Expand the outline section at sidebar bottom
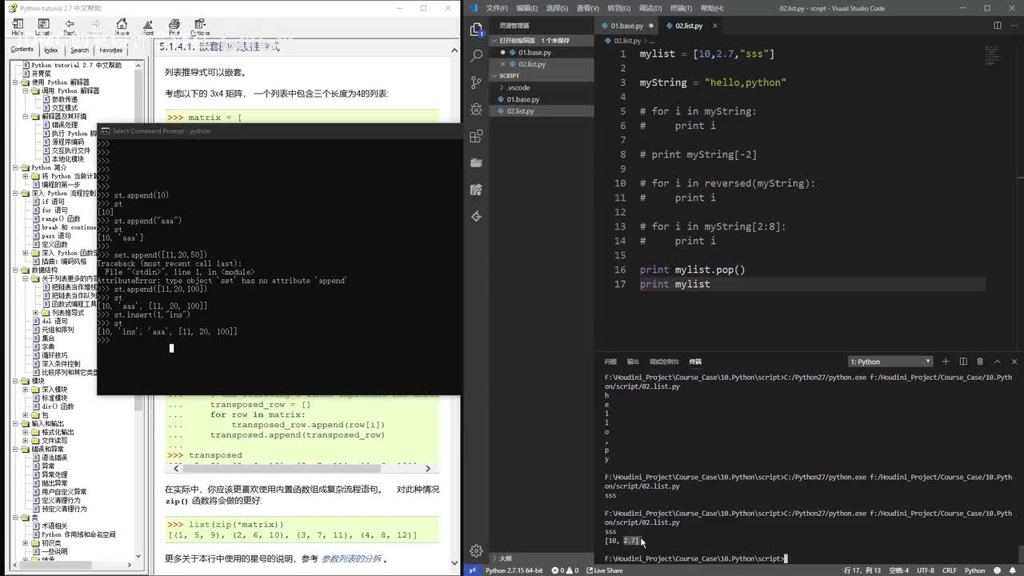The width and height of the screenshot is (1024, 576). (x=505, y=558)
